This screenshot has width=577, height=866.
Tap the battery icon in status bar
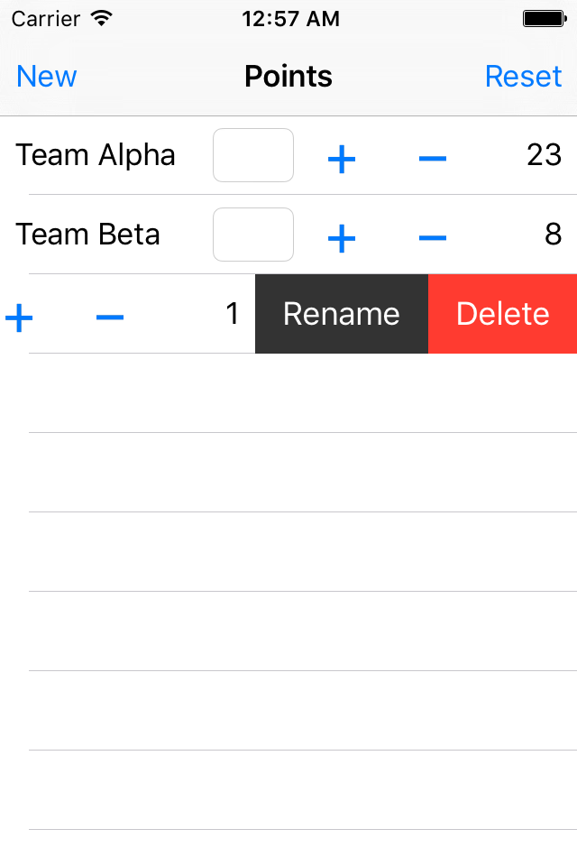pos(545,19)
